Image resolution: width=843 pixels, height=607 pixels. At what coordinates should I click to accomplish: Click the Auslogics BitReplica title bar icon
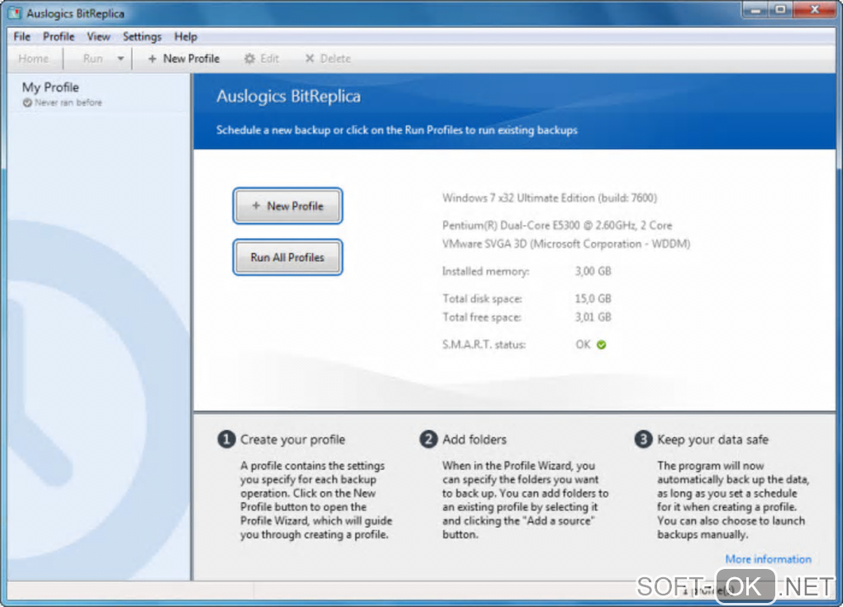15,13
